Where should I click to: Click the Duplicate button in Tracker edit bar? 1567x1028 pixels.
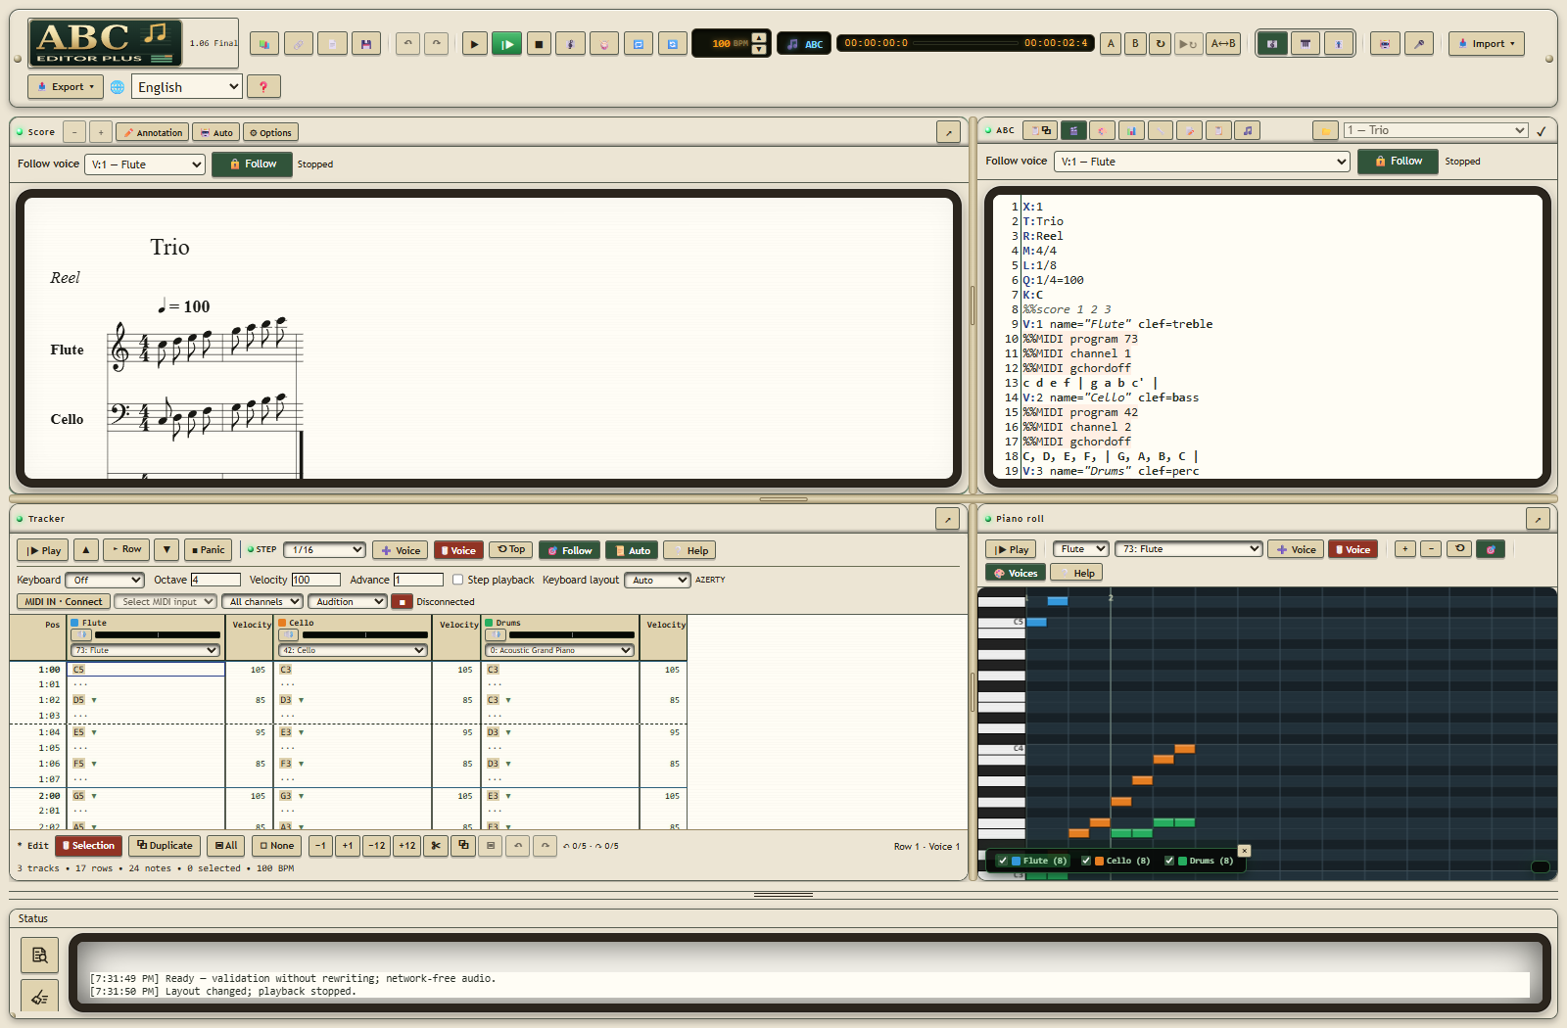click(165, 845)
